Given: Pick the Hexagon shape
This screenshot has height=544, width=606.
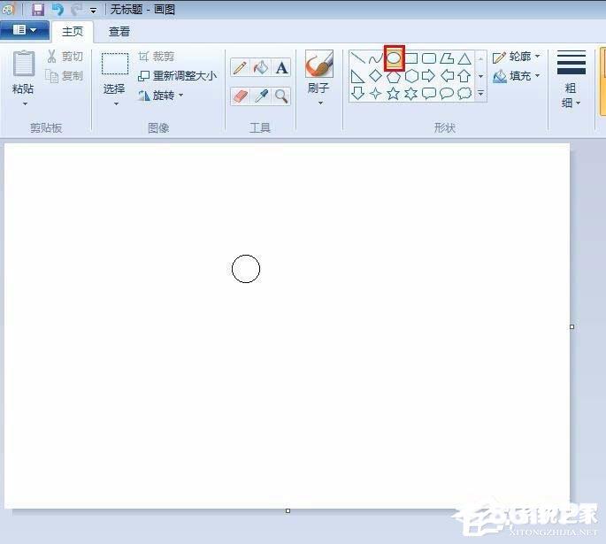Looking at the screenshot, I should coord(411,76).
